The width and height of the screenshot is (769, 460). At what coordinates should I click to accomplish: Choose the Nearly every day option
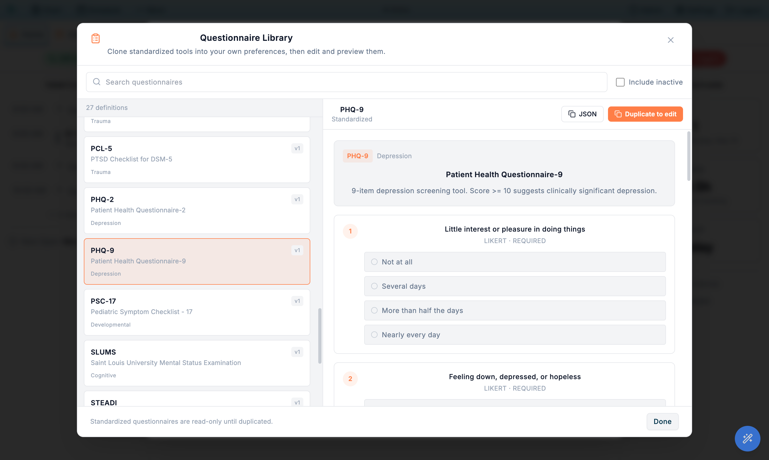515,335
